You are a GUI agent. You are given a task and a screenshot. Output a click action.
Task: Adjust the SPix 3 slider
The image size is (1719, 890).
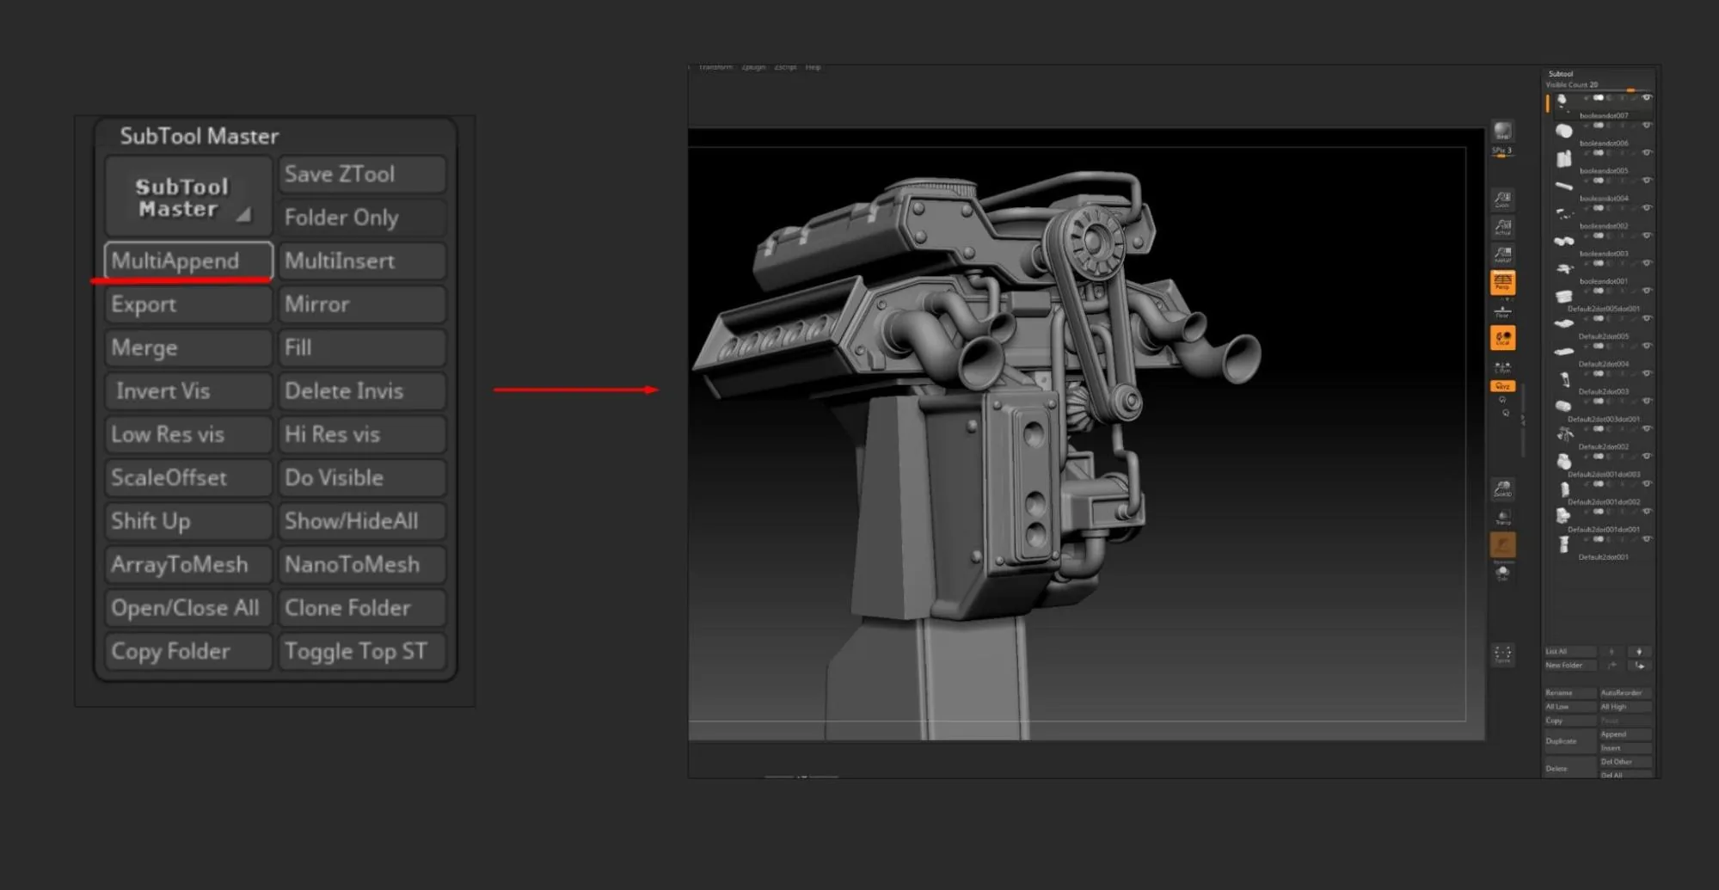[x=1502, y=152]
